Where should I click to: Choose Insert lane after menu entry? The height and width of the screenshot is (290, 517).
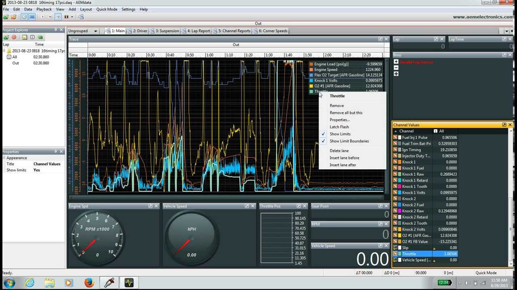[x=343, y=165]
